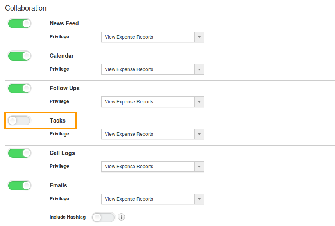Disable the News Feed toggle
Screen dimensions: 335x226
pyautogui.click(x=20, y=23)
